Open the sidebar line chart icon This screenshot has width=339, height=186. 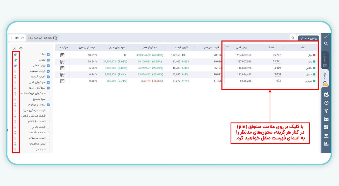[x=326, y=119]
